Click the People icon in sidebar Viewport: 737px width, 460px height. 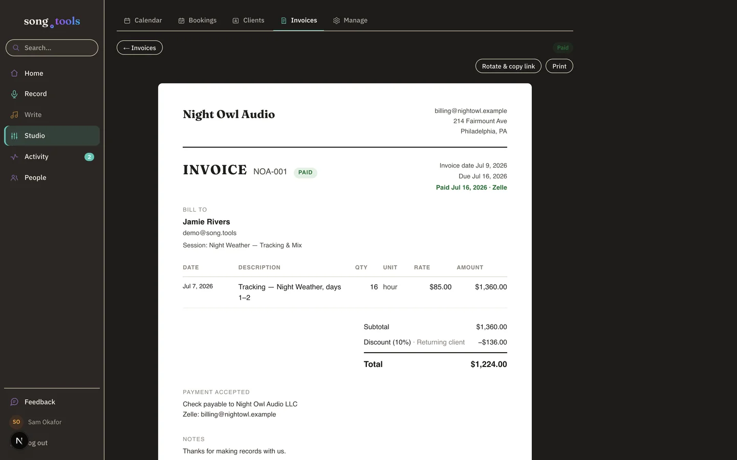pos(14,178)
